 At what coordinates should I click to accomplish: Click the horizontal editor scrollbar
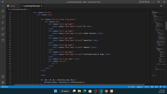pos(79,85)
